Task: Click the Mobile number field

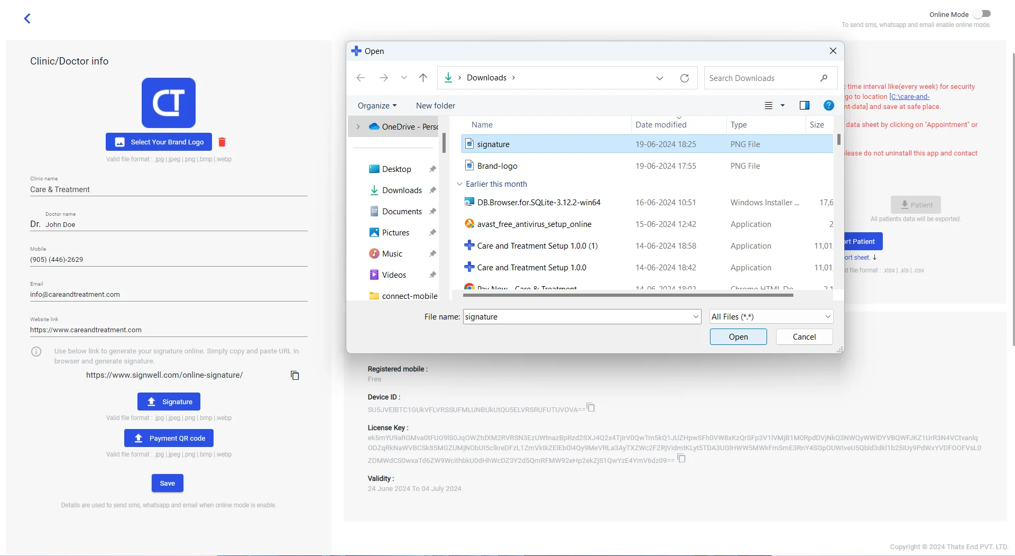Action: pos(169,260)
